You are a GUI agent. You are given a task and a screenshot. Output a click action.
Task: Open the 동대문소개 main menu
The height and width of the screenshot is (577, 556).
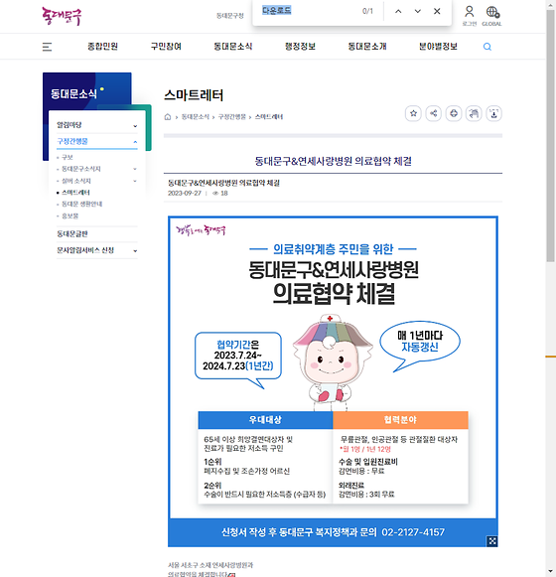367,47
